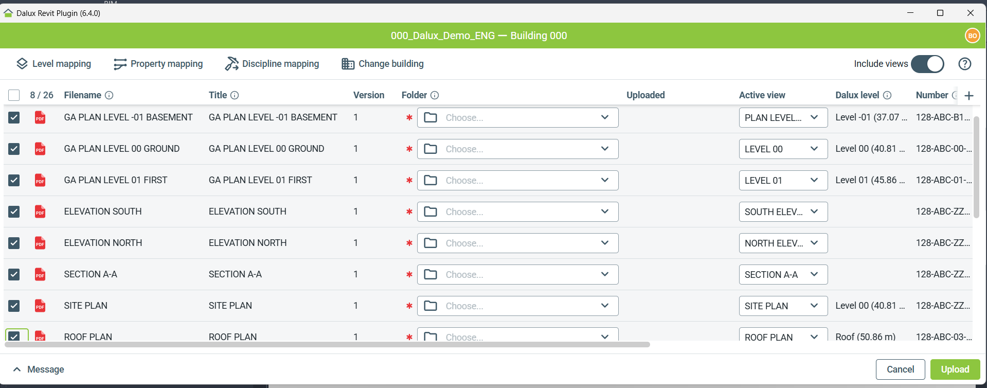
Task: Click the green Upload button
Action: point(955,369)
